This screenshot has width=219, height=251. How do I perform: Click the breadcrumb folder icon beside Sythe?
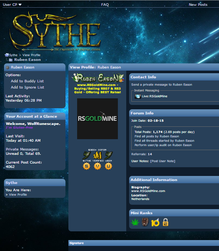(7, 55)
